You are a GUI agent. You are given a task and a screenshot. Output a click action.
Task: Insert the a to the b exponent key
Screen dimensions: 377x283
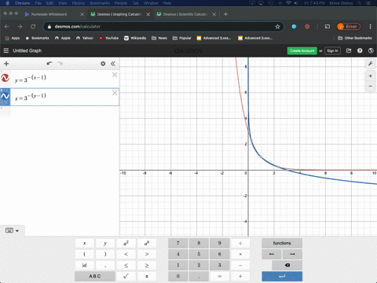[147, 243]
